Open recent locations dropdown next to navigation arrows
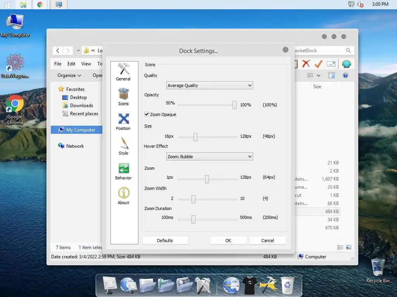The width and height of the screenshot is (397, 297). point(78,51)
